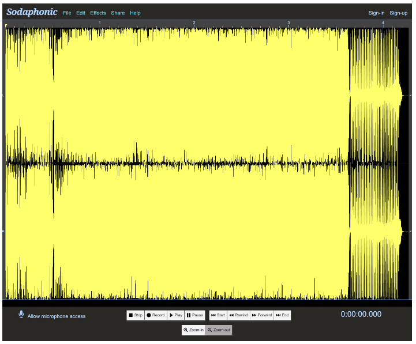Click the Allow microphone access link
416x344 pixels.
[x=57, y=316]
